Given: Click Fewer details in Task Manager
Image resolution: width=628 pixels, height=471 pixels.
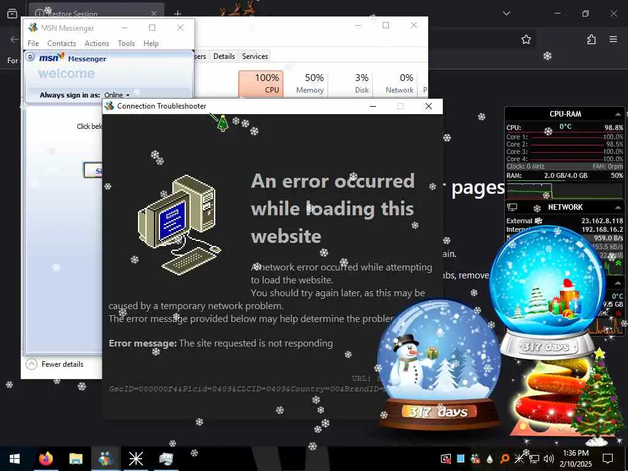Looking at the screenshot, I should [x=55, y=364].
